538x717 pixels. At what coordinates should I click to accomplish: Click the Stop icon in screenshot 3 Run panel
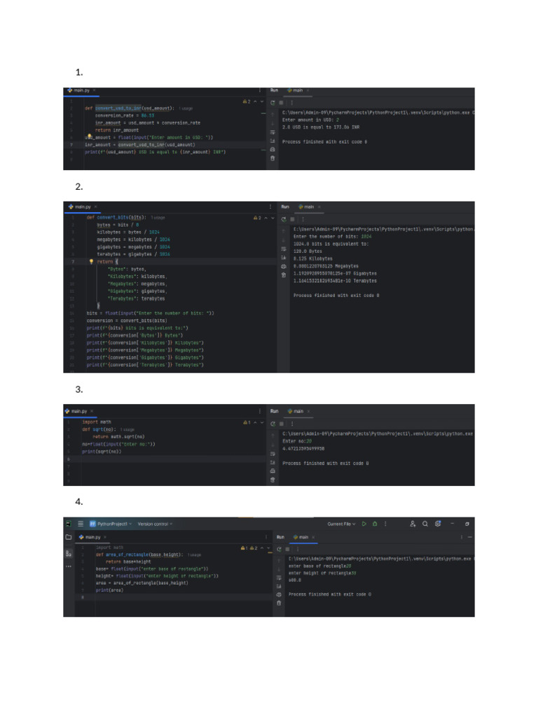282,424
